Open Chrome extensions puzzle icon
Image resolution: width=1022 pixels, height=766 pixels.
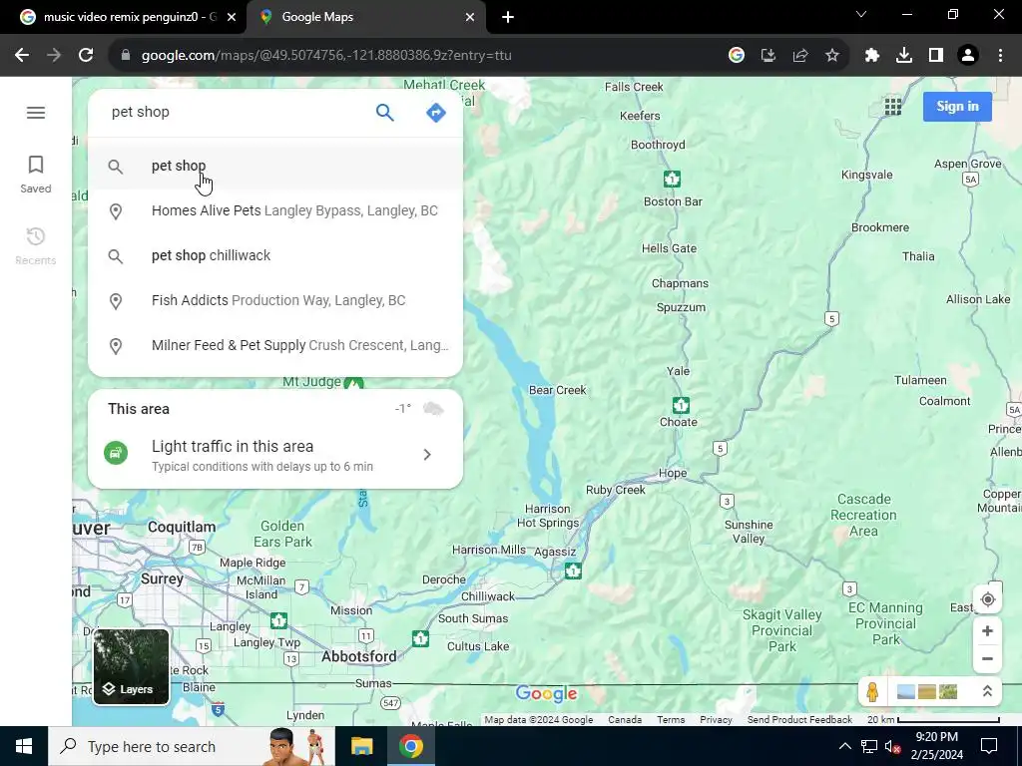point(871,56)
